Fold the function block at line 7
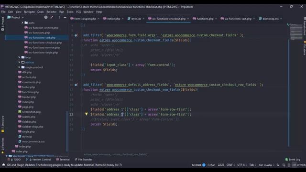The width and height of the screenshot is (306, 172). click(82, 40)
